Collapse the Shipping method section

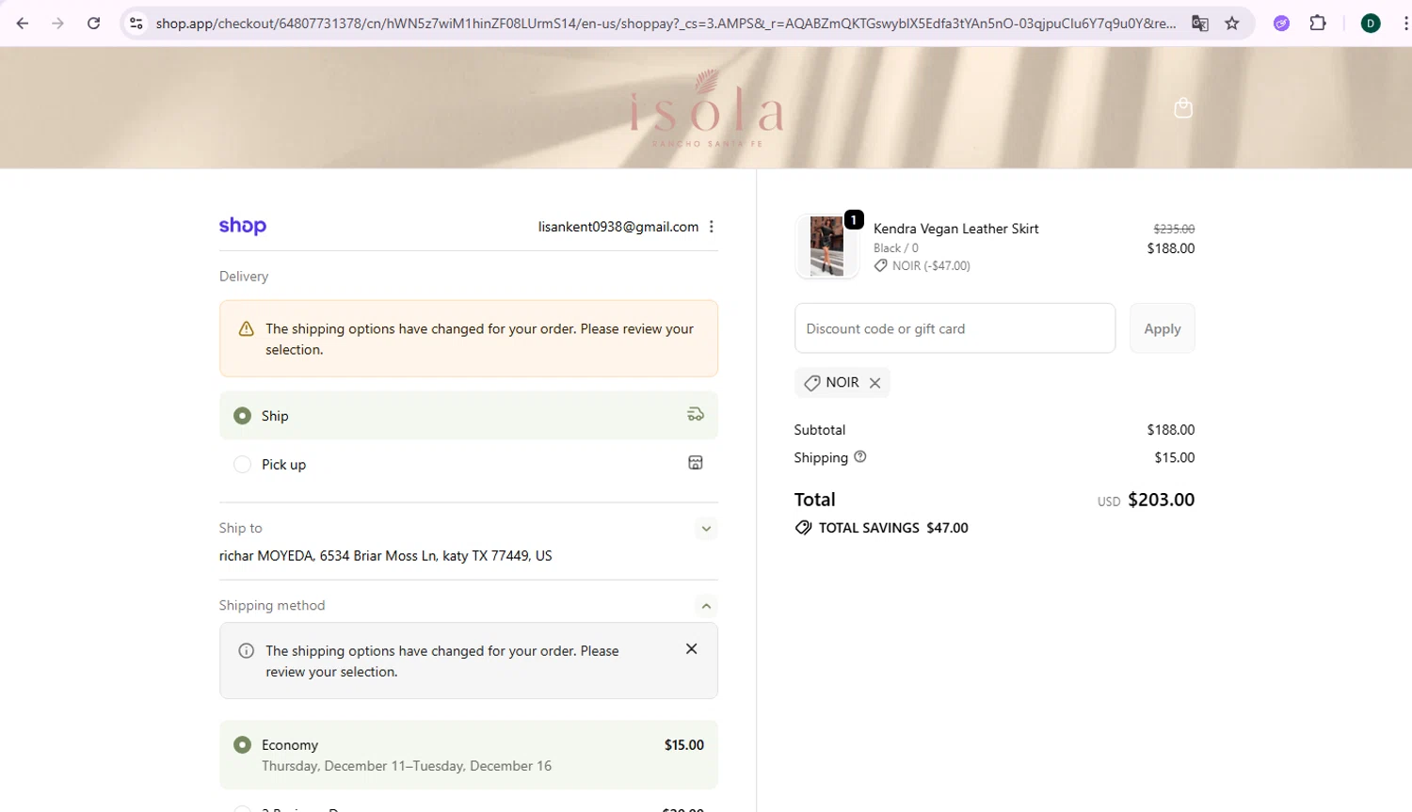tap(706, 606)
